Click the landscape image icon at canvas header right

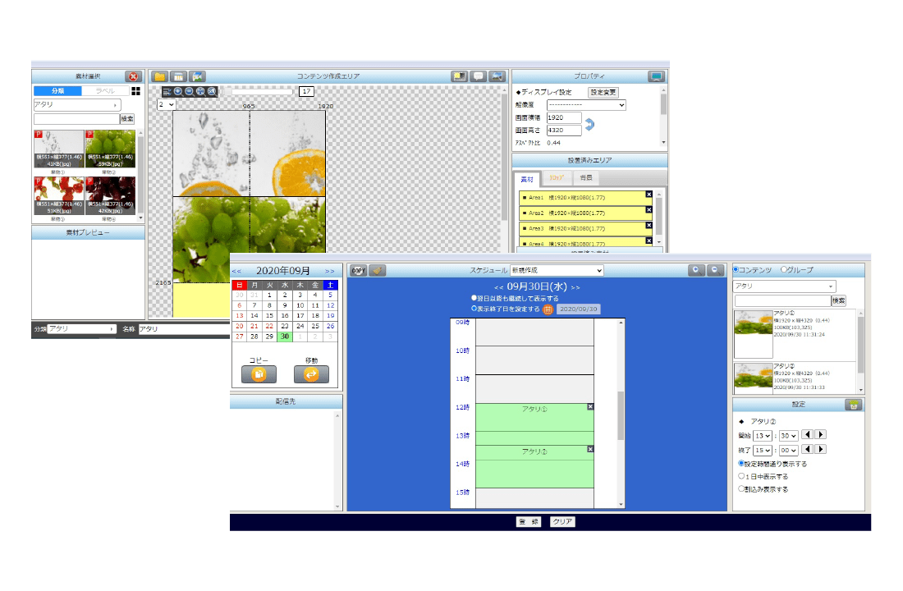click(497, 76)
